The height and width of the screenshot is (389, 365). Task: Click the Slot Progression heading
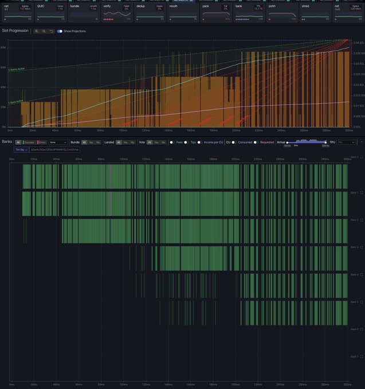coord(15,30)
